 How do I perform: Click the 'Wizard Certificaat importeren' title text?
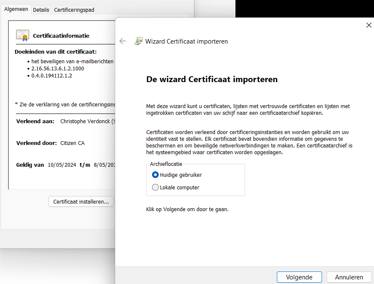186,41
